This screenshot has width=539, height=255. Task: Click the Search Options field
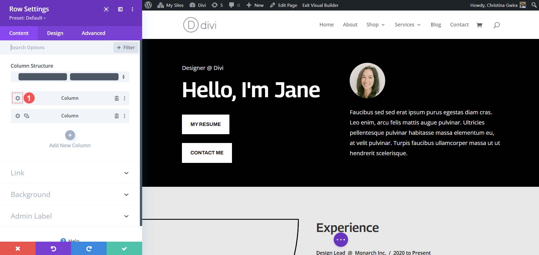click(60, 47)
